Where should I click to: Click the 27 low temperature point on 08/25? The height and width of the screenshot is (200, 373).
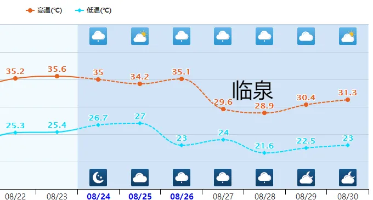pos(140,123)
